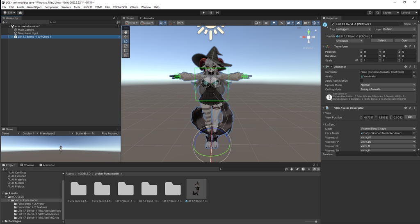Screen dimensions: 420x224
Task: Select the Move tool in the scene
Action: (126, 36)
